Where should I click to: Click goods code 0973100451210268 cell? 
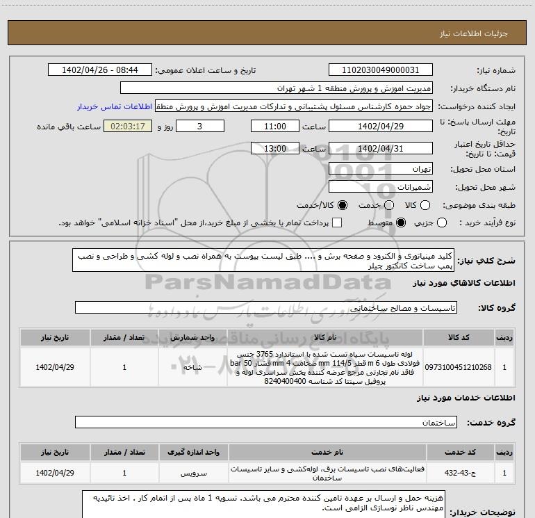pos(459,367)
